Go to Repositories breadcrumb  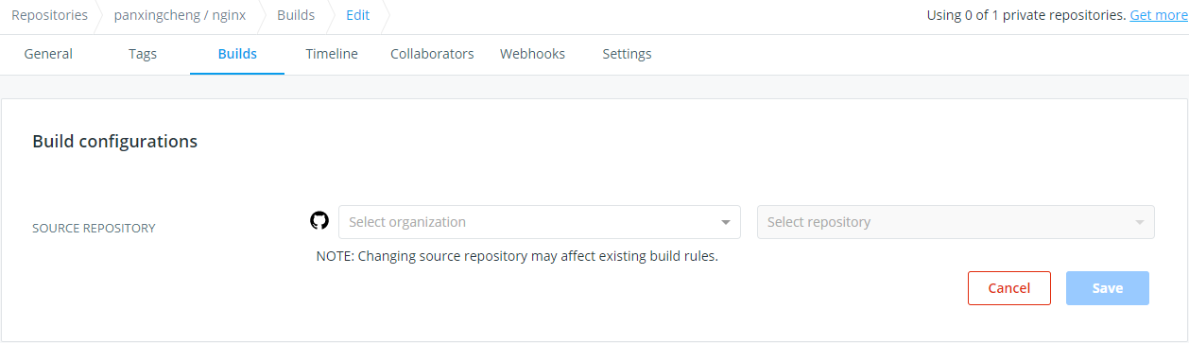(x=49, y=15)
